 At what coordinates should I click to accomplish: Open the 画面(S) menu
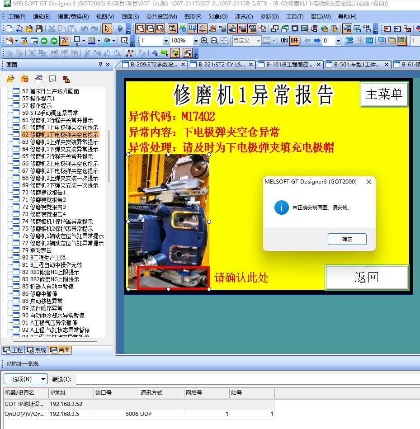coord(130,17)
